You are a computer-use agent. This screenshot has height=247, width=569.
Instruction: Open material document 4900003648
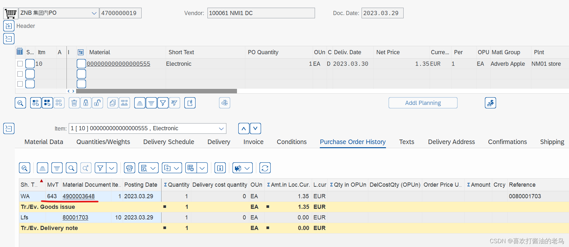(79, 196)
